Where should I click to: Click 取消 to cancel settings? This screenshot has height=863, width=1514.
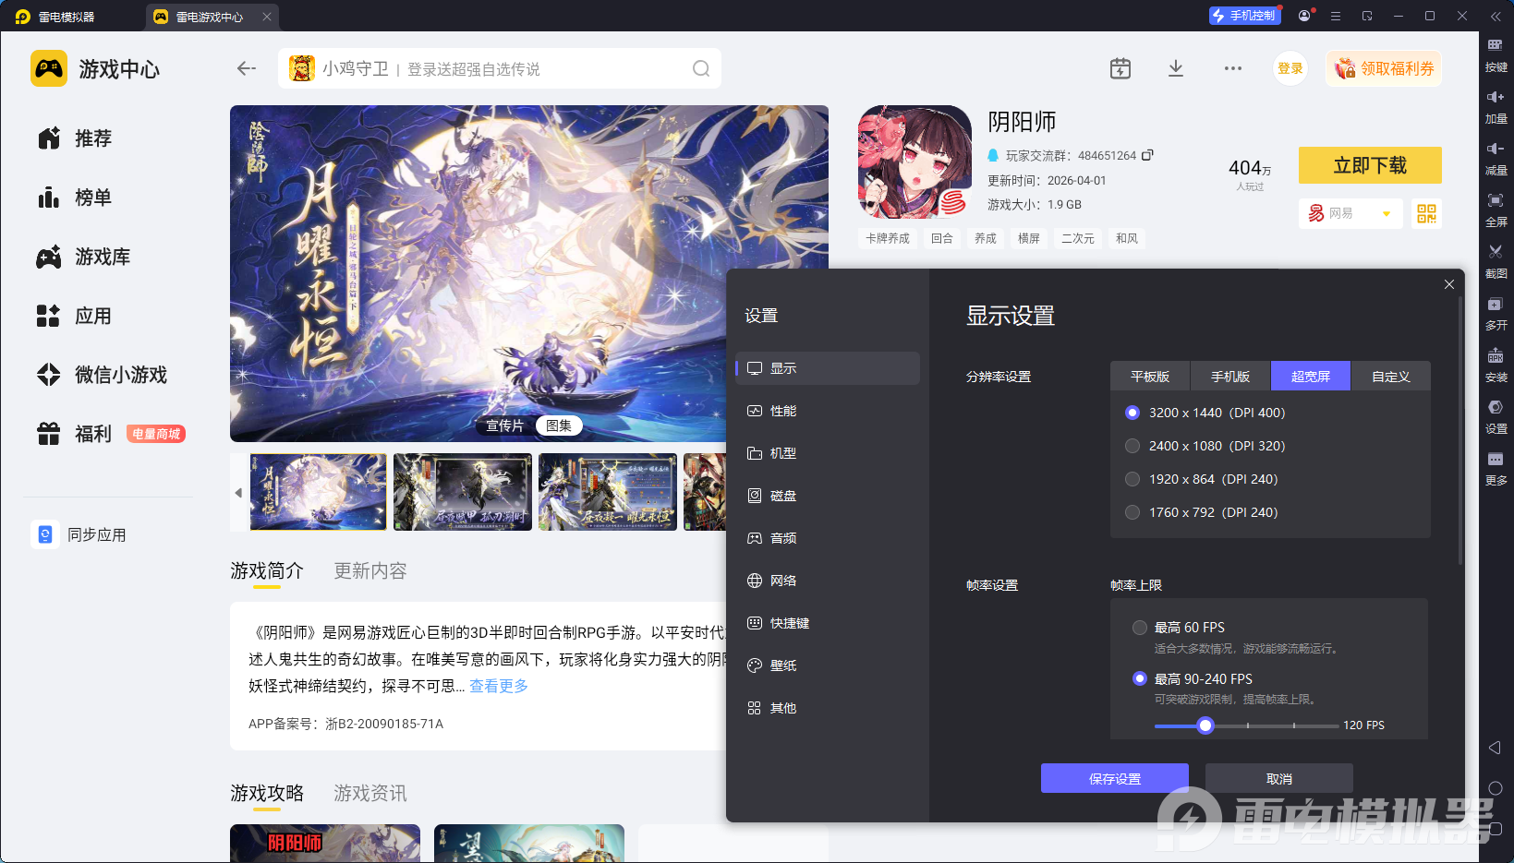click(x=1279, y=778)
